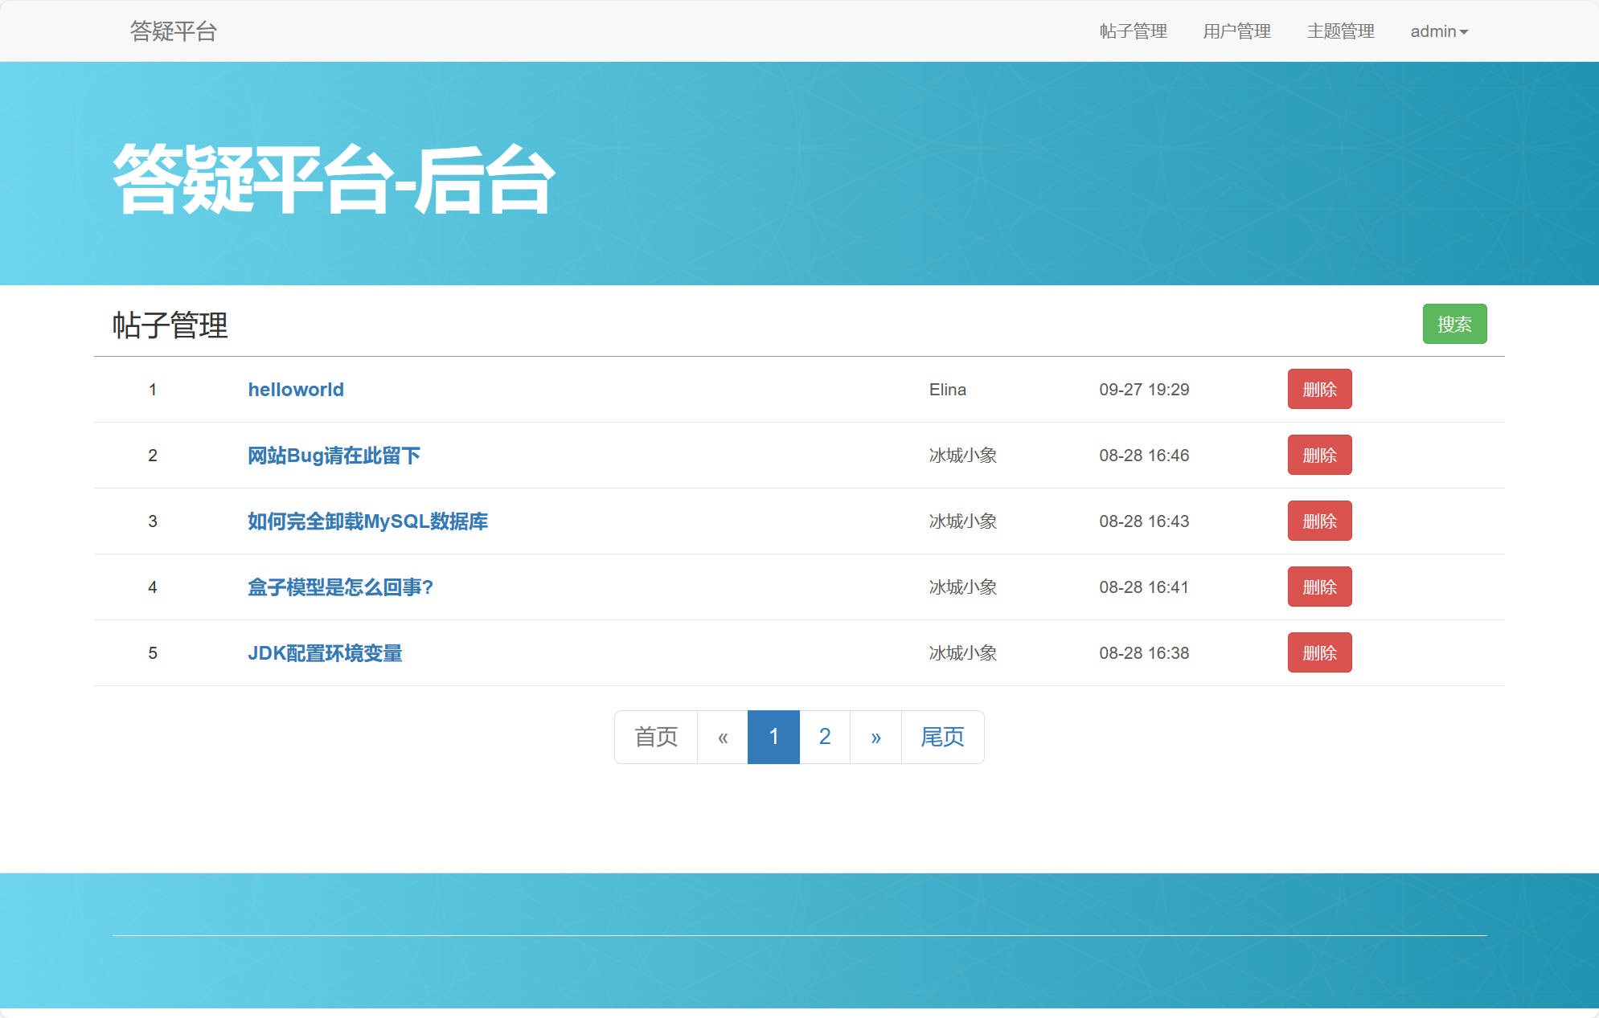The width and height of the screenshot is (1599, 1018).
Task: Open the 网站Bug请在此留下 post
Action: (x=334, y=455)
